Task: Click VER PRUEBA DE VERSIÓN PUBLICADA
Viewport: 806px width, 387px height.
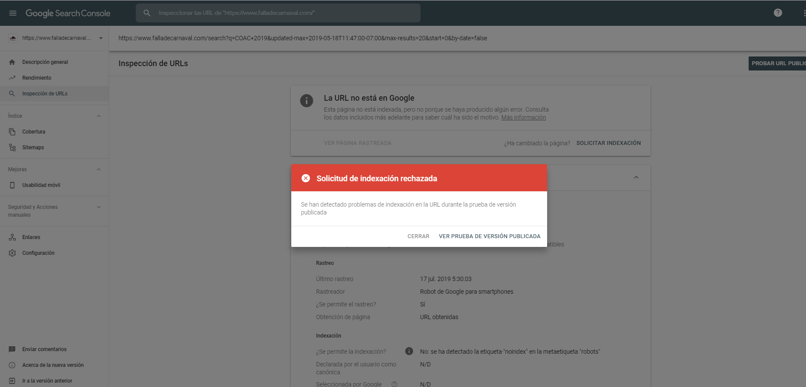Action: click(x=490, y=236)
